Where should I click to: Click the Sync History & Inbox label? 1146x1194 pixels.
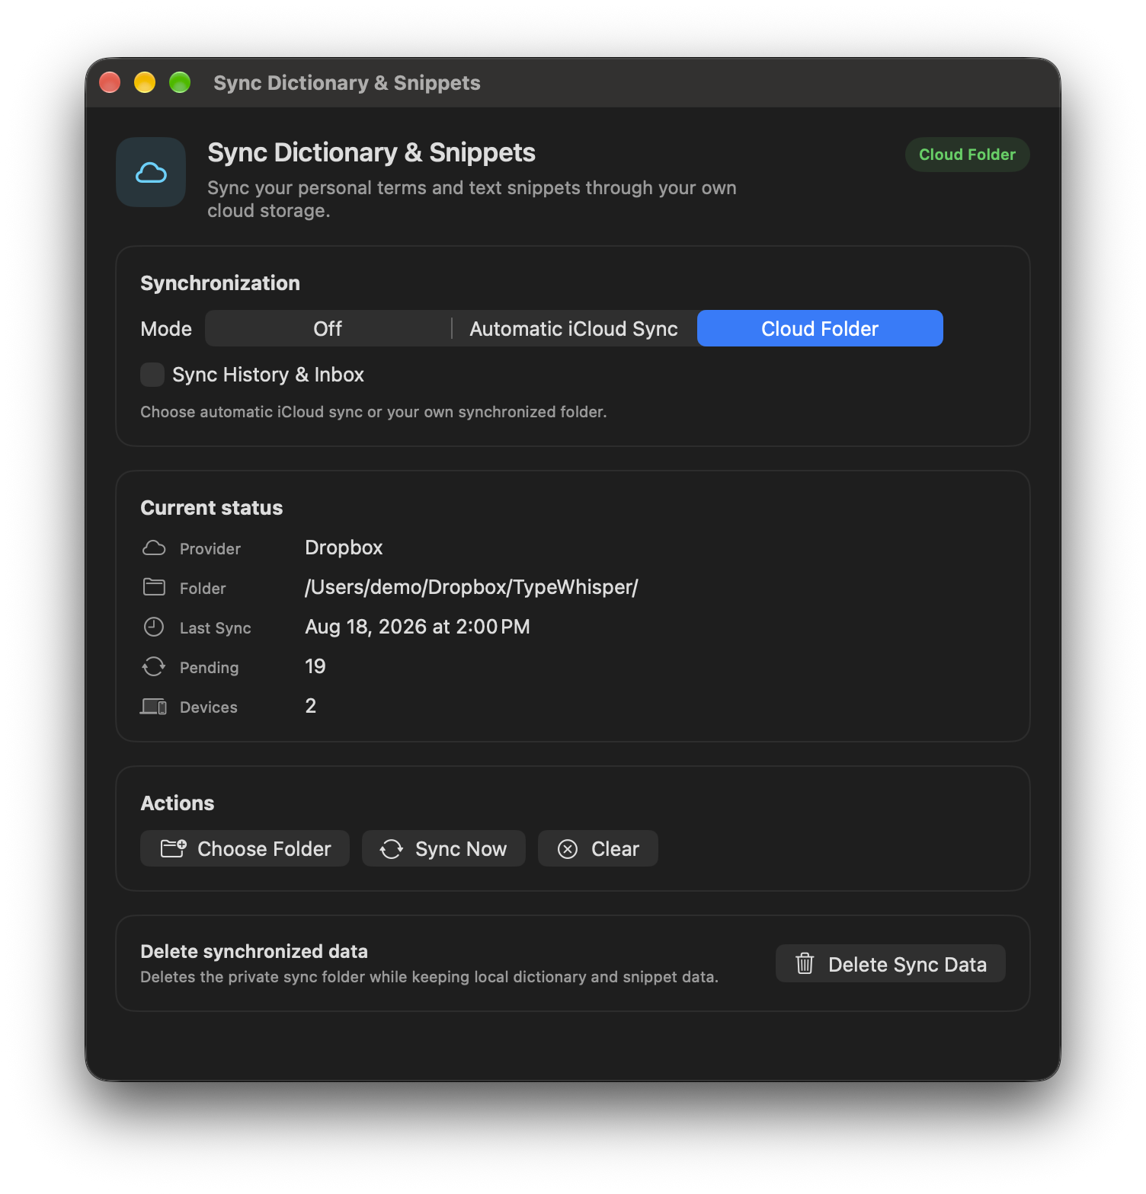pyautogui.click(x=268, y=375)
